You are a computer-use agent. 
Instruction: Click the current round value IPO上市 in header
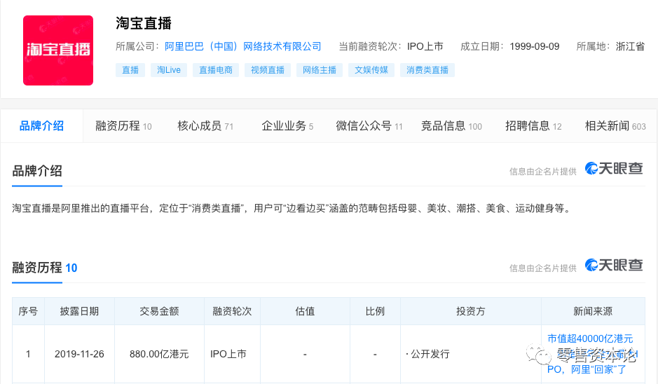[x=425, y=46]
